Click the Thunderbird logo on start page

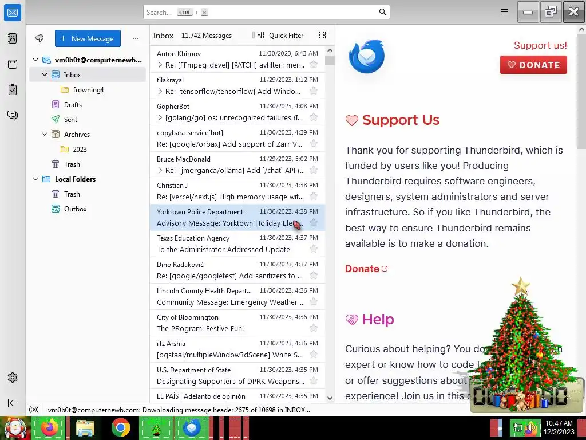(366, 57)
